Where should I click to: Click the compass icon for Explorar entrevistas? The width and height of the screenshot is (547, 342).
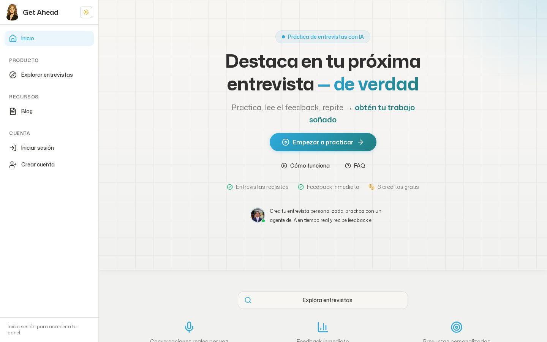[x=13, y=75]
